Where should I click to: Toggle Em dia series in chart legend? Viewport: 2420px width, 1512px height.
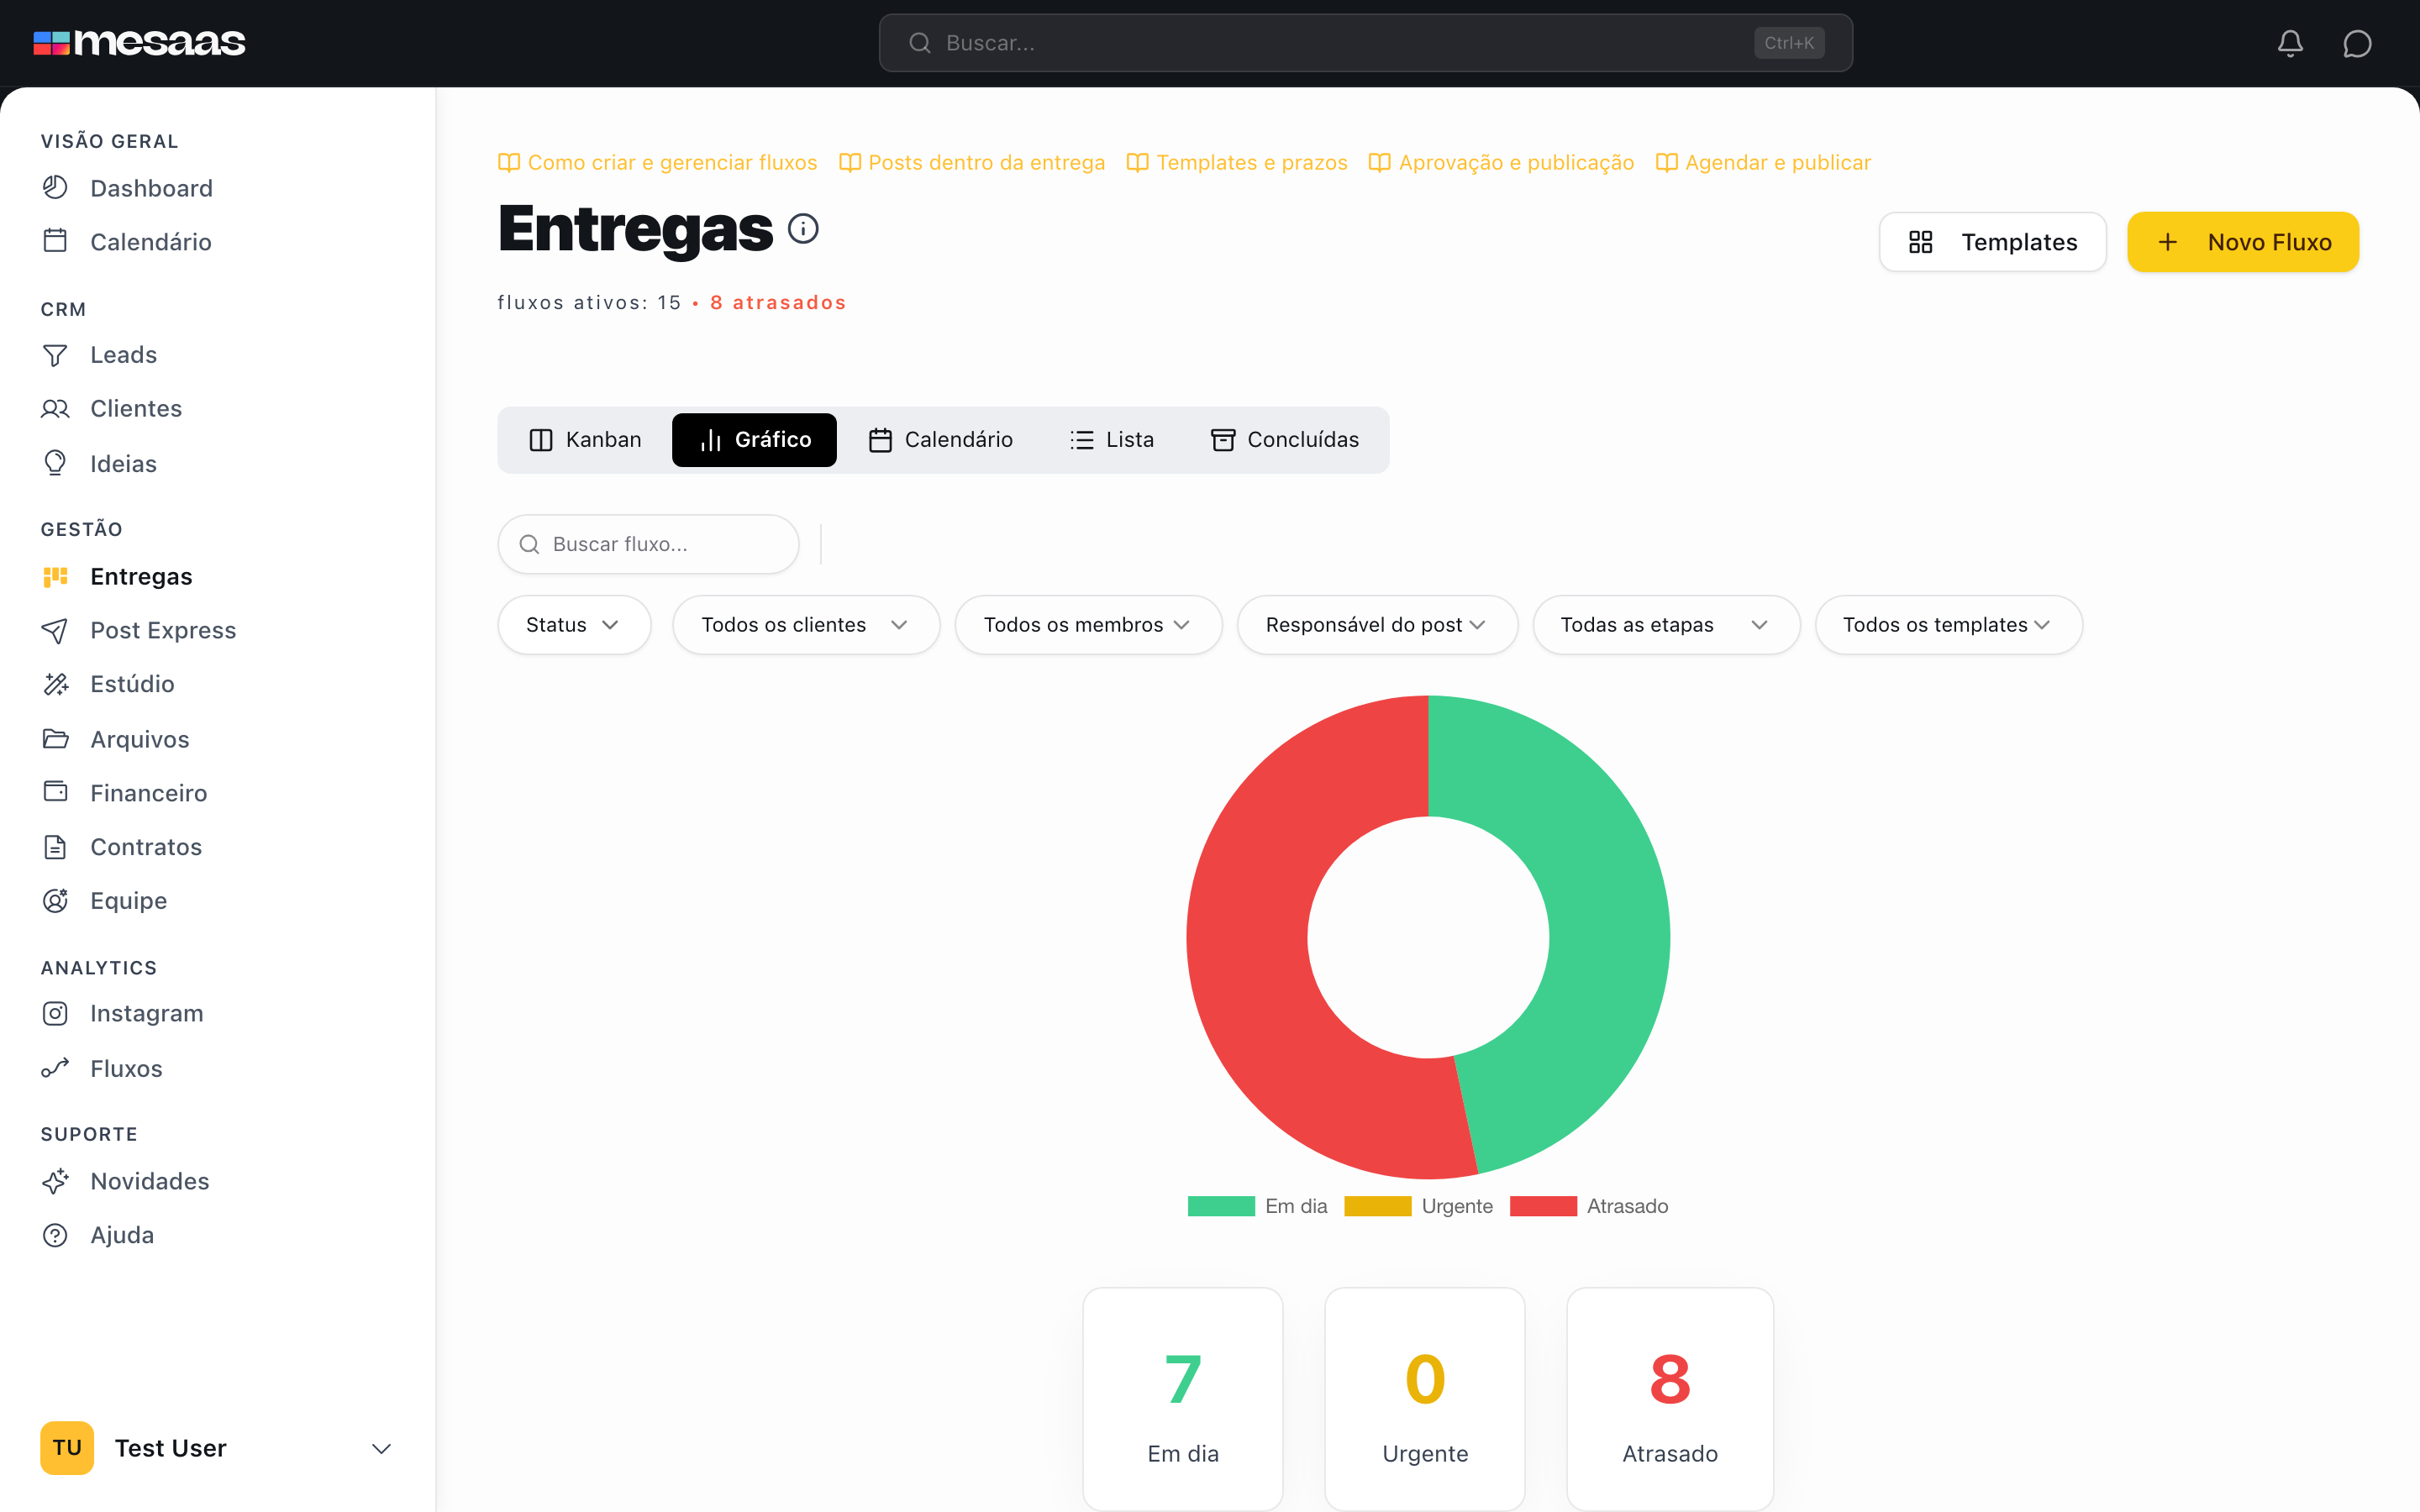click(x=1257, y=1206)
